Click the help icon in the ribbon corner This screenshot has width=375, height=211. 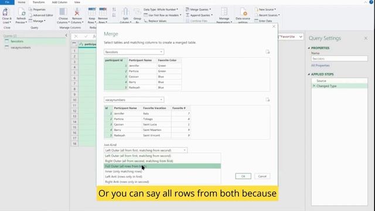[371, 2]
